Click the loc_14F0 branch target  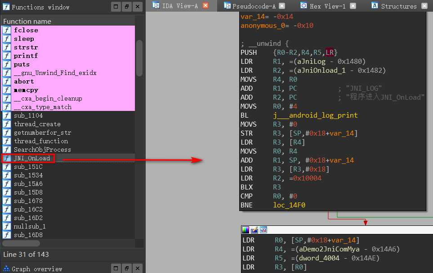[x=289, y=205]
